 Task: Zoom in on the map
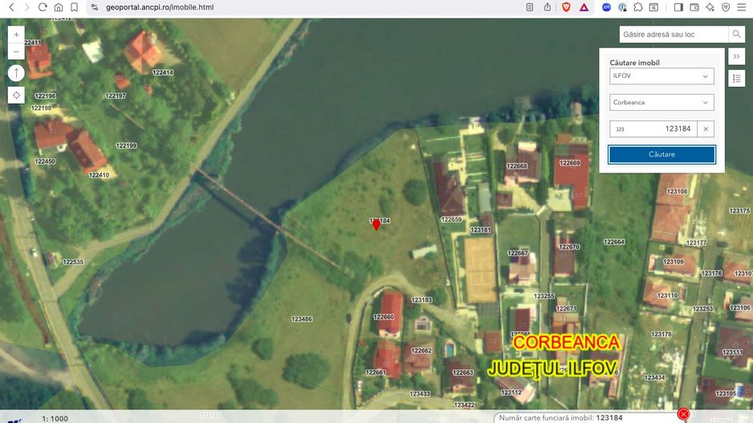16,35
